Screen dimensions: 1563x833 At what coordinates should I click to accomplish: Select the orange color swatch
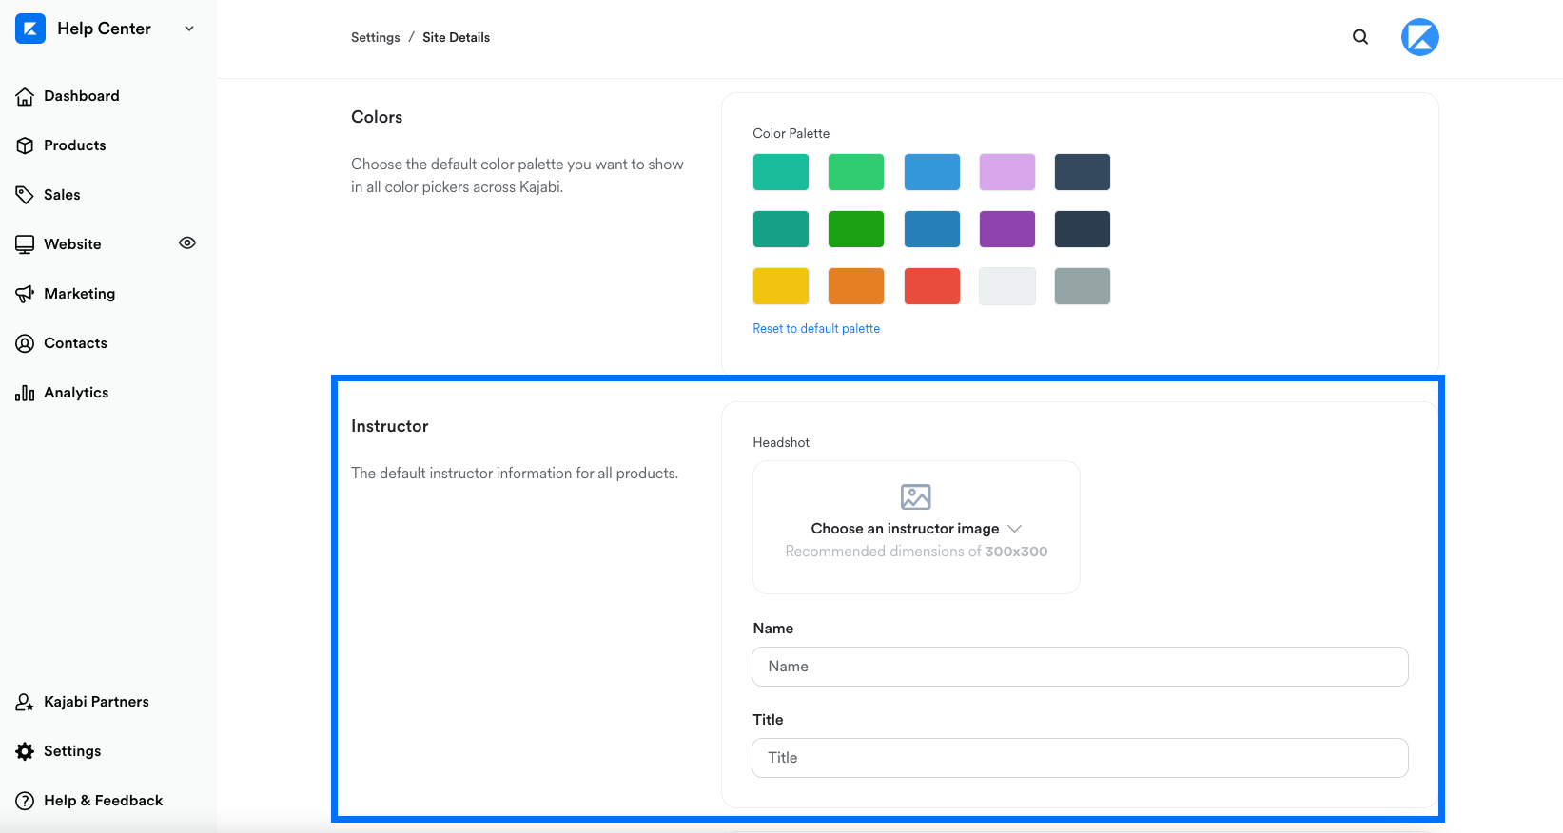[856, 286]
